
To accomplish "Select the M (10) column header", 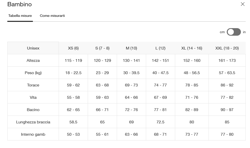I will tap(131, 48).
